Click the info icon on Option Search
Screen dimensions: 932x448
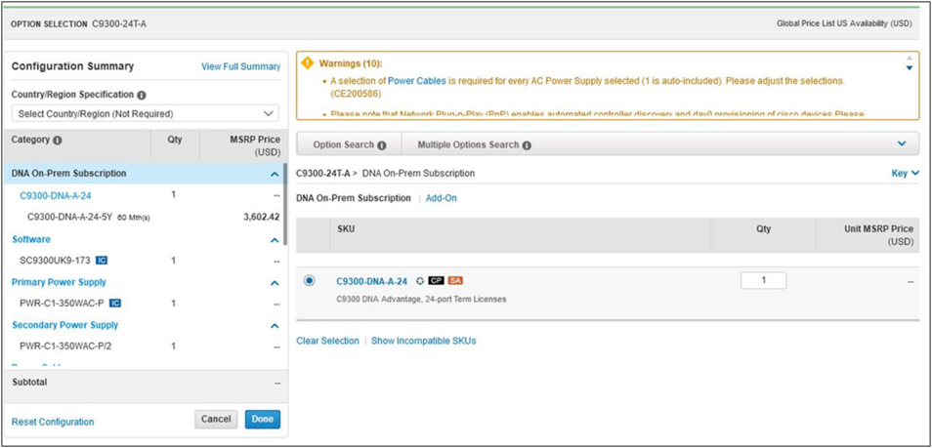point(381,145)
